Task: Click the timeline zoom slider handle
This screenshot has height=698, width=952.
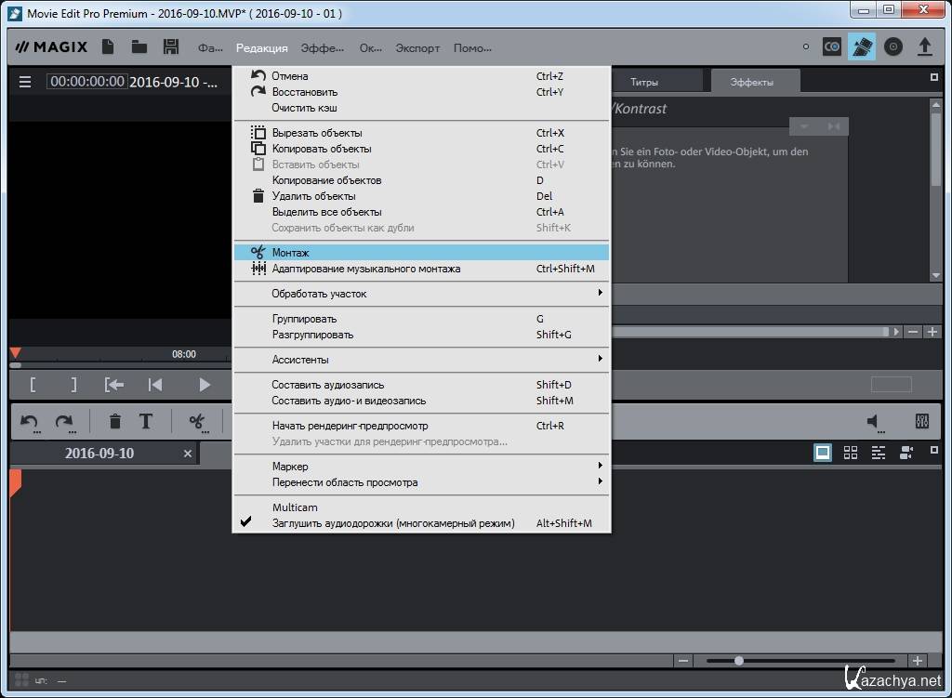Action: tap(739, 661)
